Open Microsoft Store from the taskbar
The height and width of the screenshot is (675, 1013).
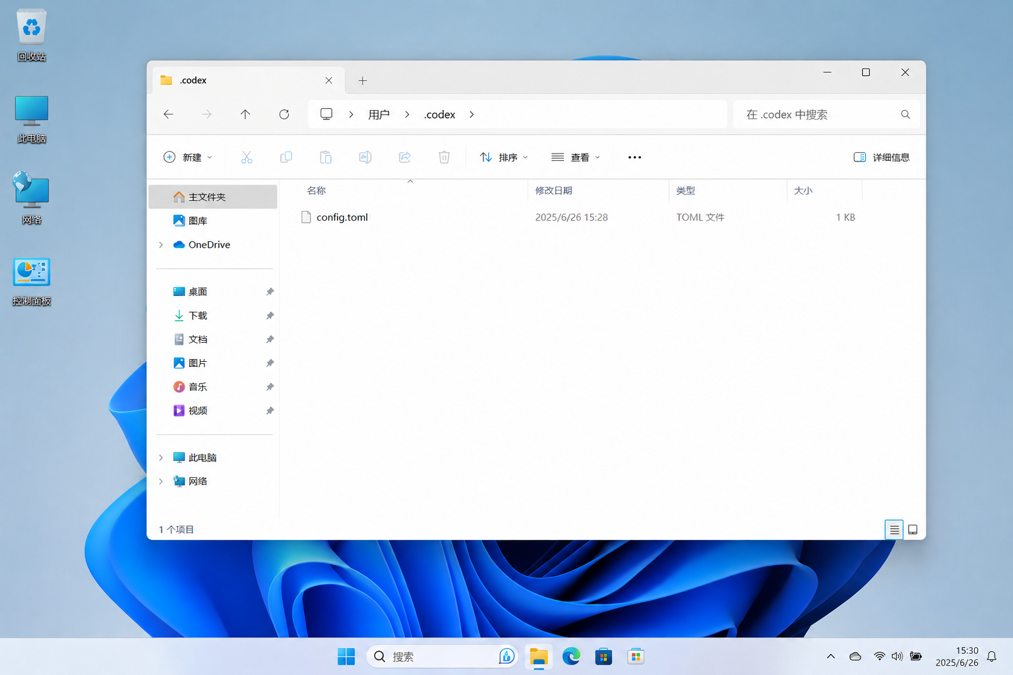(x=603, y=657)
